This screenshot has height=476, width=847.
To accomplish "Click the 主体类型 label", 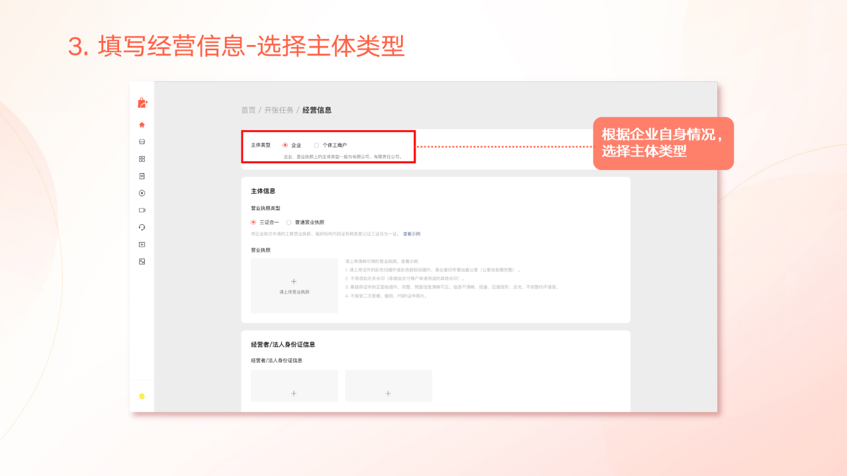I will pyautogui.click(x=261, y=145).
